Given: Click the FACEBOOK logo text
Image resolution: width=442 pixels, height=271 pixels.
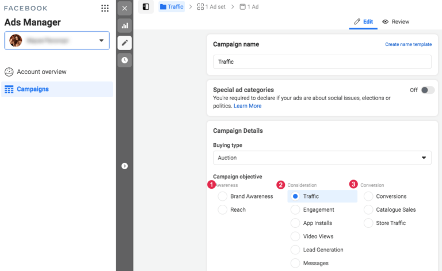Looking at the screenshot, I should [x=26, y=8].
